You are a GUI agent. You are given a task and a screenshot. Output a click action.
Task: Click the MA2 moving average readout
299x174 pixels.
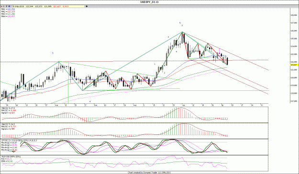pos(8,11)
